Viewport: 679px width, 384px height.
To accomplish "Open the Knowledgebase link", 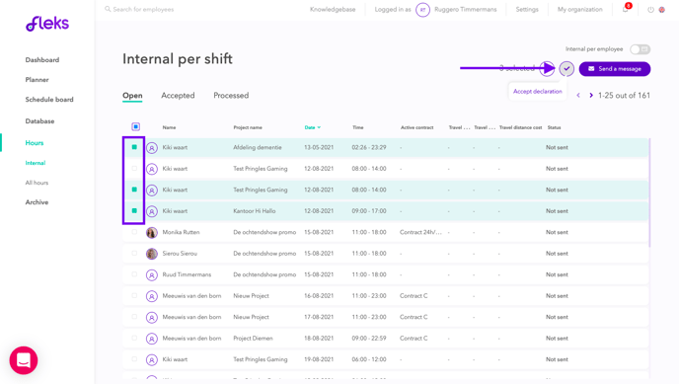I will point(333,10).
